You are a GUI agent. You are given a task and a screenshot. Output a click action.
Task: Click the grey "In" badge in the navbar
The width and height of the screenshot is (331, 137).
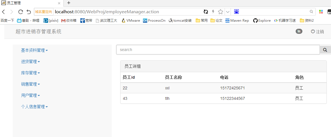(x=299, y=31)
